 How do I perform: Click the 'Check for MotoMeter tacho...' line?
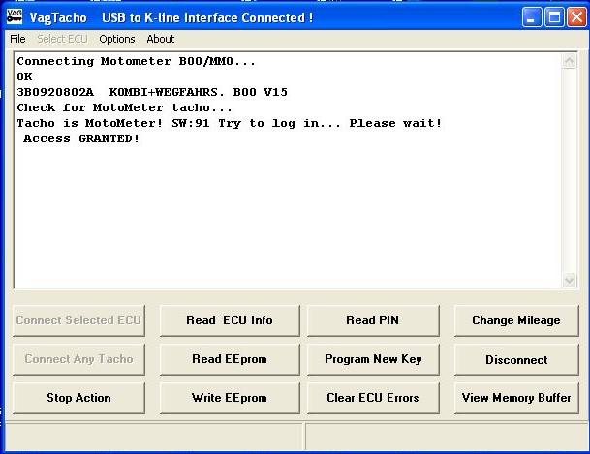click(125, 107)
